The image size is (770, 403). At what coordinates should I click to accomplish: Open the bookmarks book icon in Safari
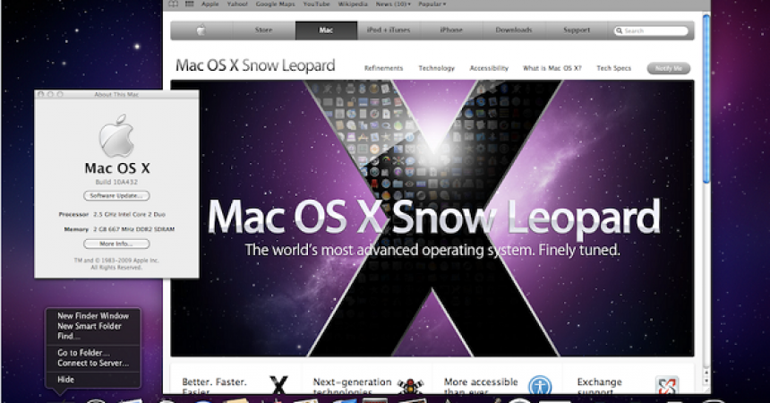174,4
